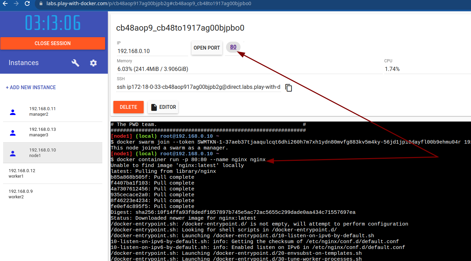This screenshot has width=471, height=261.
Task: Click the OPEN PORT button
Action: point(207,48)
